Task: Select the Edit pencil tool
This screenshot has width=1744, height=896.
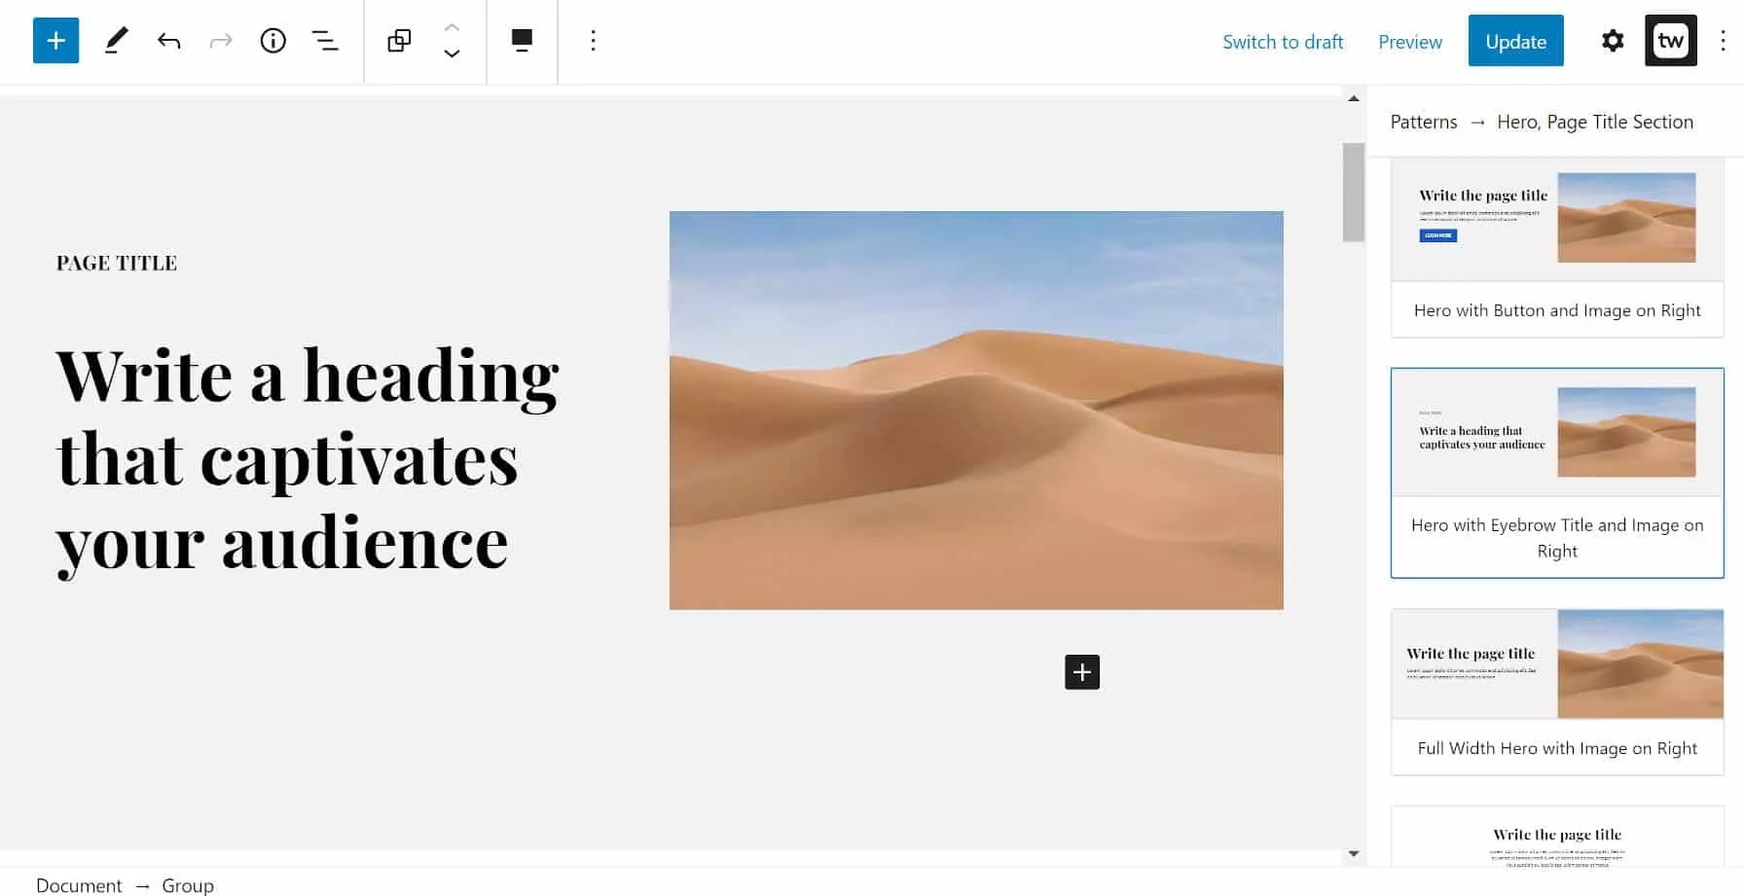Action: (116, 41)
